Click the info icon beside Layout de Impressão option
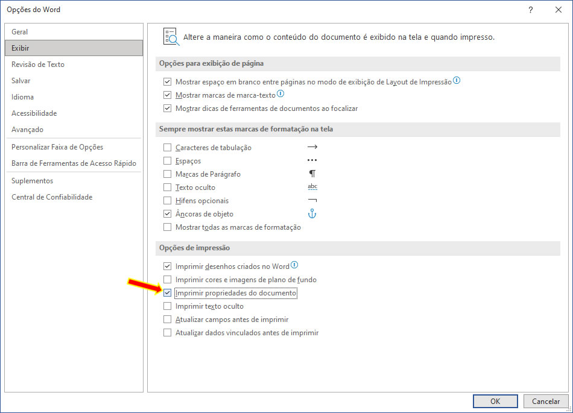 457,80
